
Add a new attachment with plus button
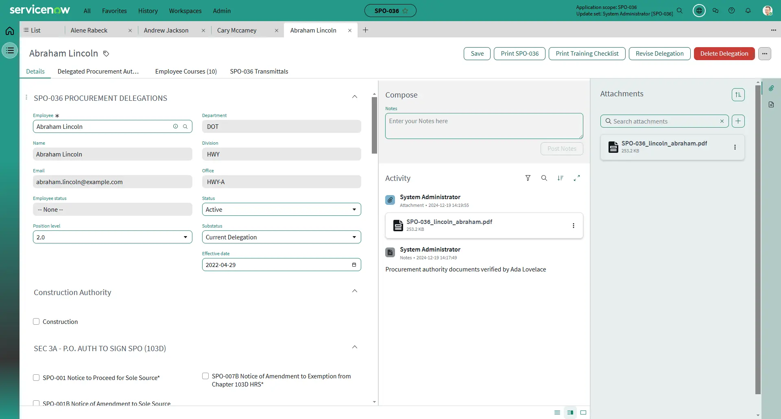pyautogui.click(x=738, y=121)
